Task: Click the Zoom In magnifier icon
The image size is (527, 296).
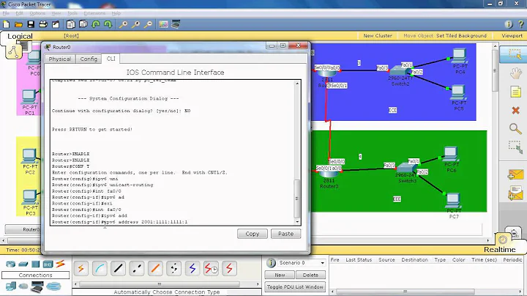Action: pos(124,24)
